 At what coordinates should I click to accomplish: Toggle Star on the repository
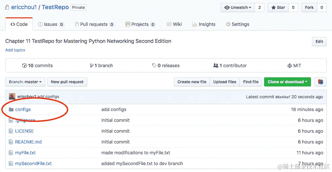tap(278, 8)
